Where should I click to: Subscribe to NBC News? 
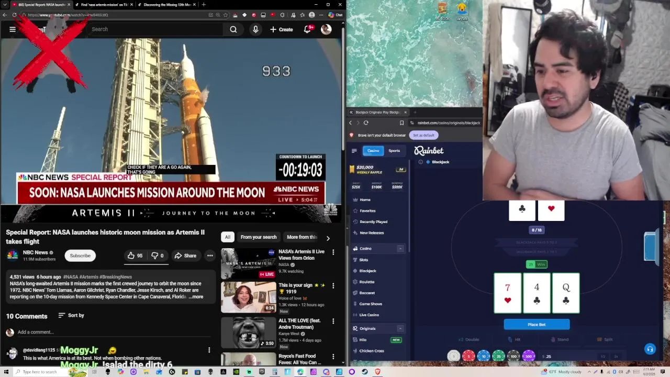[80, 256]
